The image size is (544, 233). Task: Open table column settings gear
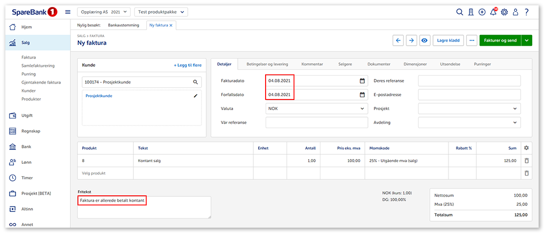coord(526,148)
